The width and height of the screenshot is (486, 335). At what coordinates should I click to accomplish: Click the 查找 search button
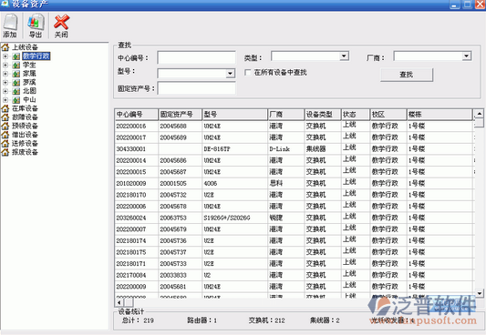pyautogui.click(x=407, y=75)
